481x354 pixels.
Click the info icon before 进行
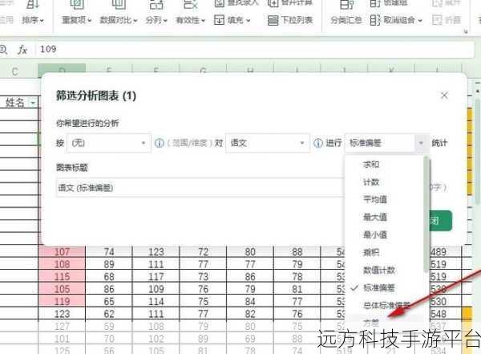coord(318,143)
